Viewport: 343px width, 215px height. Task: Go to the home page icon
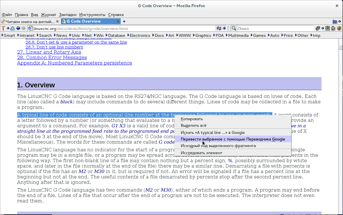tap(333, 28)
